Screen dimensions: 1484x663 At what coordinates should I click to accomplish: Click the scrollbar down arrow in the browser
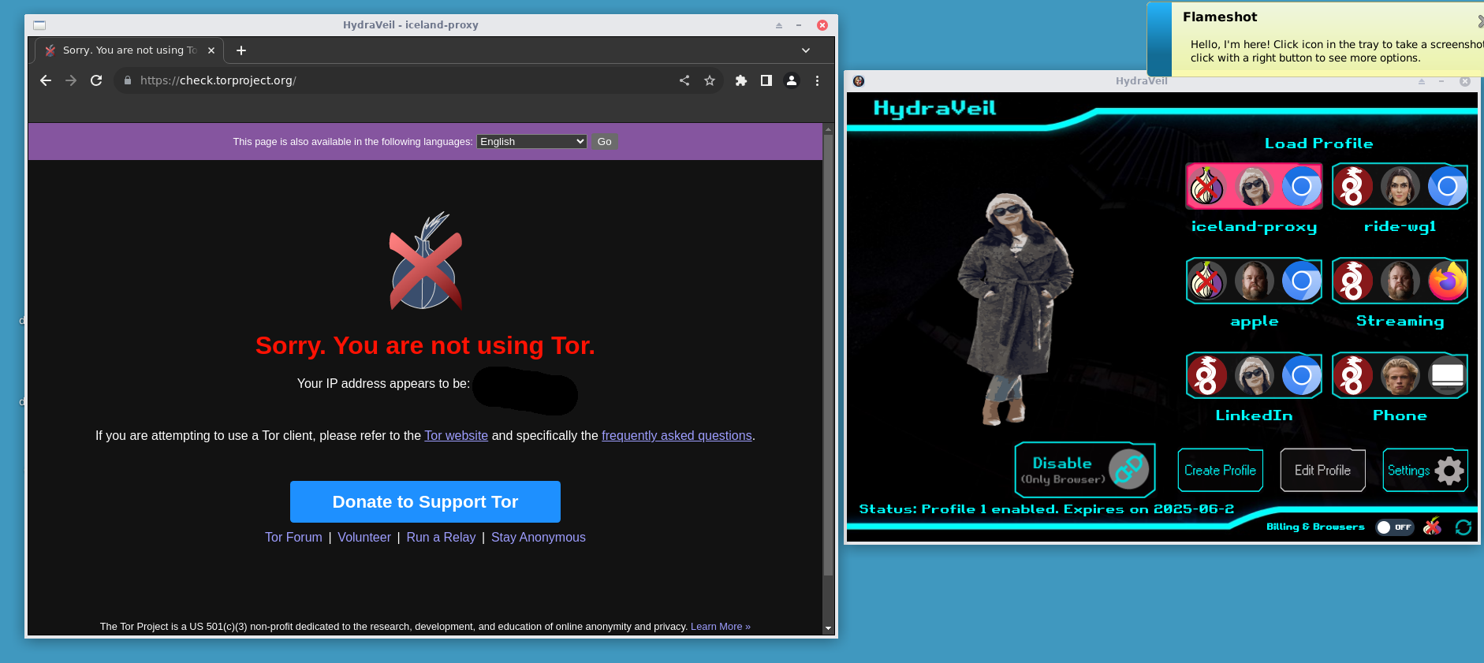[828, 628]
